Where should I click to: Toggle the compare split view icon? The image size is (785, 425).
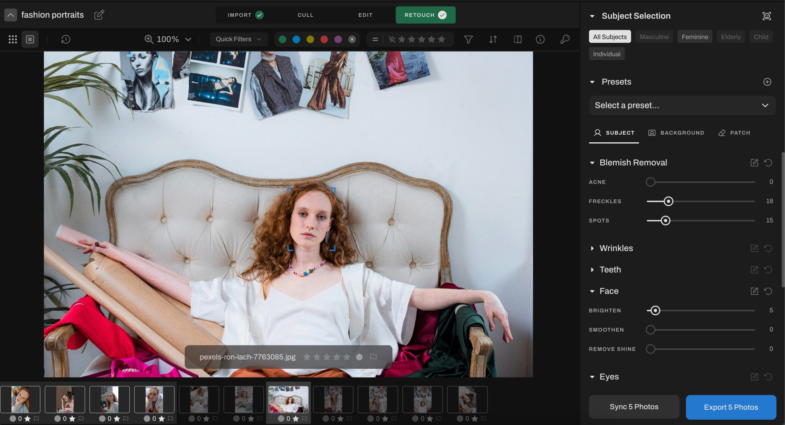[x=518, y=39]
